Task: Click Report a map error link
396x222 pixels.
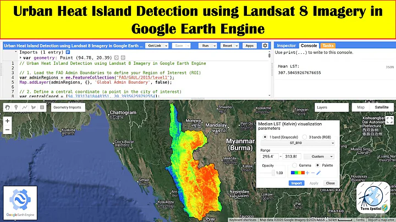Action: click(381, 220)
